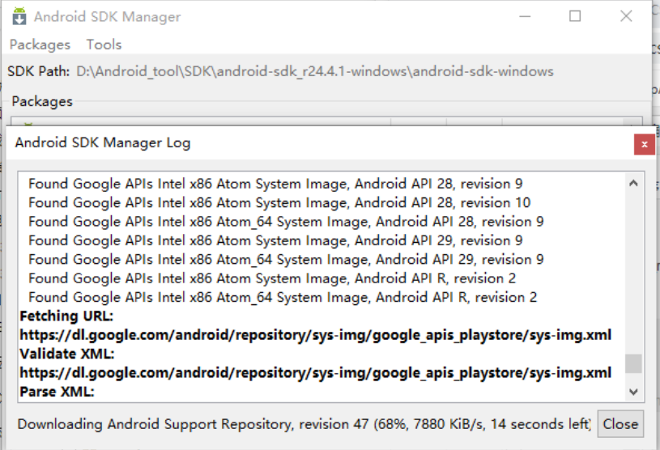Click log line Atom System Image API R revision 2

(272, 278)
